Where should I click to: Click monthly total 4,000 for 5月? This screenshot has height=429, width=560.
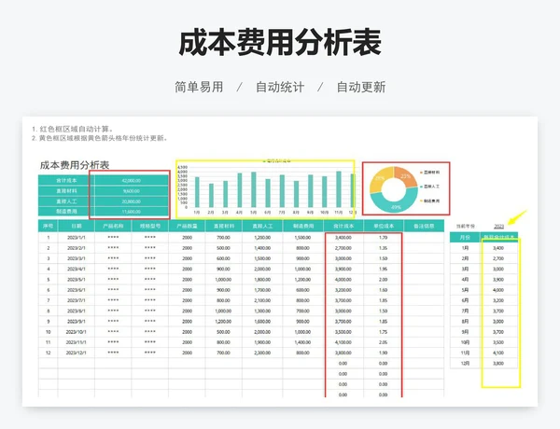(498, 290)
